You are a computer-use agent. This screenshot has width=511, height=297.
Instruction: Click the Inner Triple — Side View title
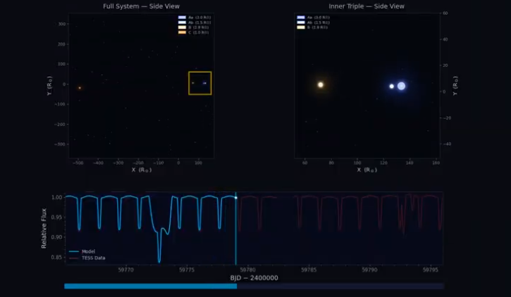tap(367, 6)
